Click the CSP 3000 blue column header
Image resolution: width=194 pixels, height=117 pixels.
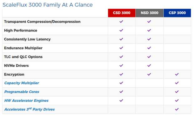click(177, 13)
